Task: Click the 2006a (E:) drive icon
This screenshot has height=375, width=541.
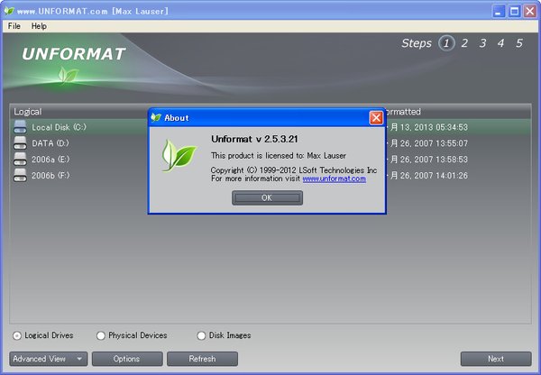Action: pos(20,159)
